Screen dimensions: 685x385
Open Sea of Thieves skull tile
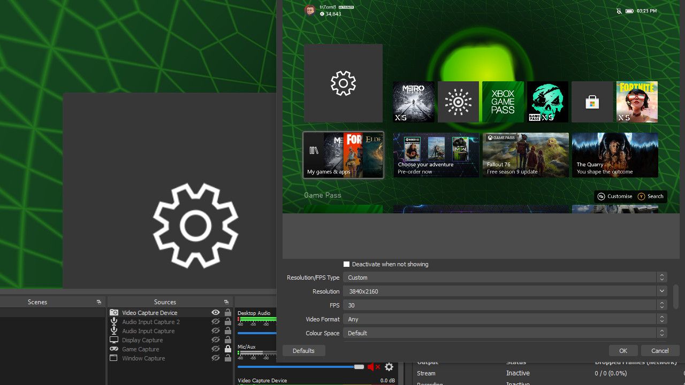547,102
